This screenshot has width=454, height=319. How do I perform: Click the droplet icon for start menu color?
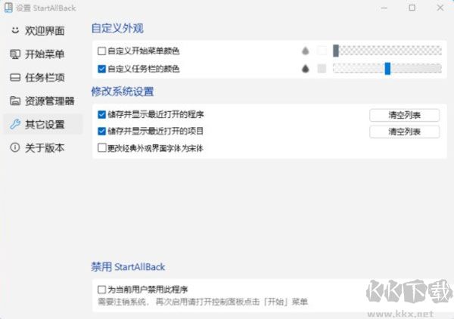tap(306, 51)
